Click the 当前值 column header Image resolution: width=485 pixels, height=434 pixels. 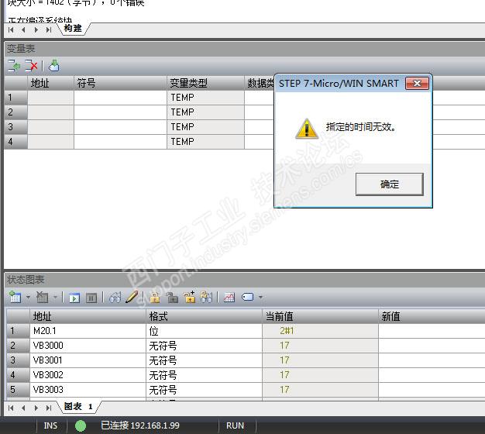(320, 316)
